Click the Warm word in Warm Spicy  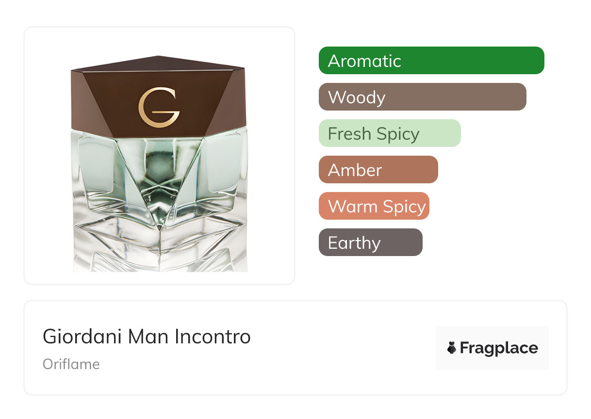[x=352, y=207]
